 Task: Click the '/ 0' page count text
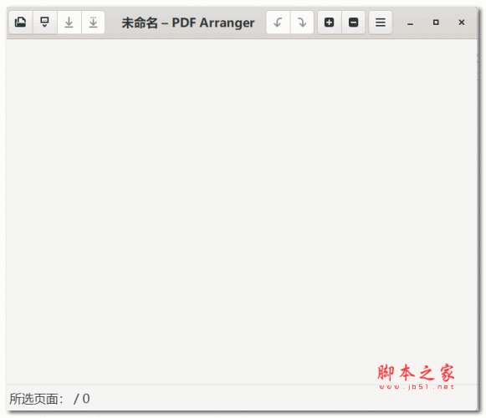point(82,399)
